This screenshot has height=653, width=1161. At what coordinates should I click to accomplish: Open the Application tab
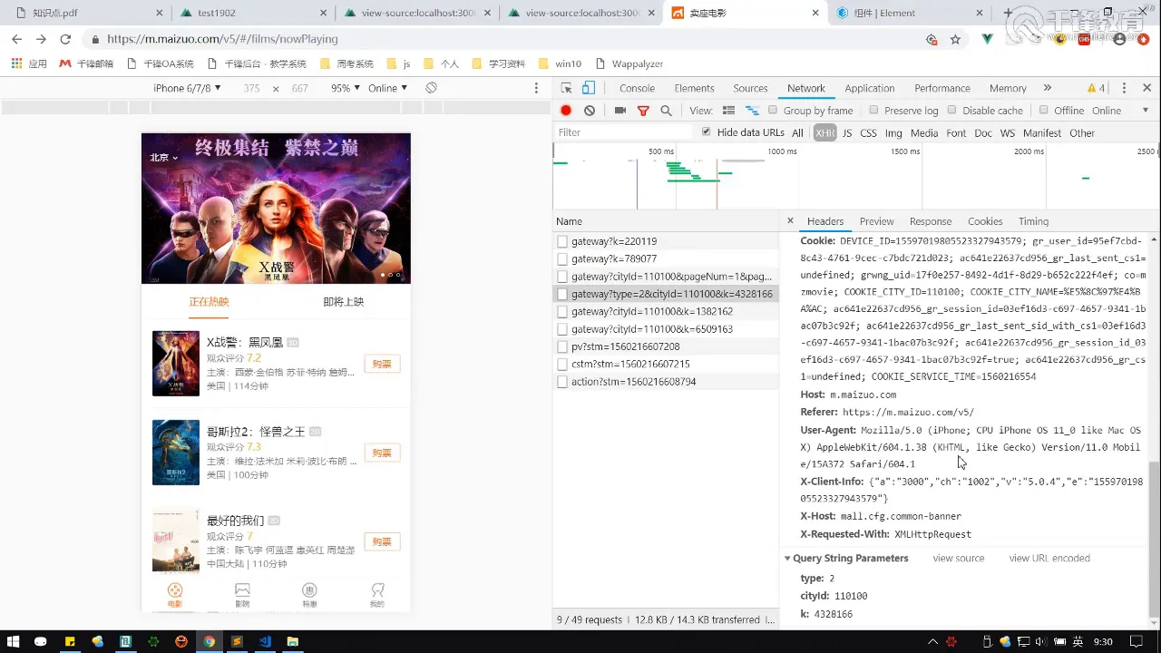coord(870,88)
